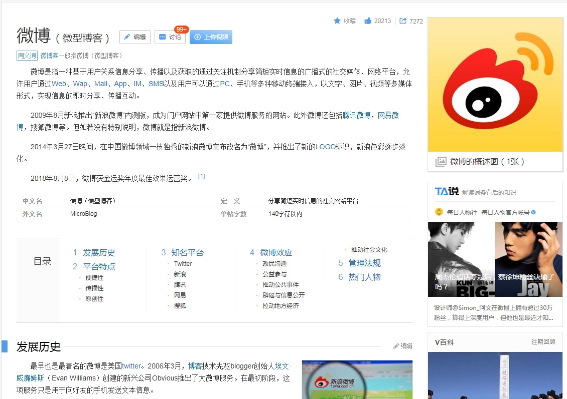
Task: Select 原创性 sub-item in contents
Action: 94,299
